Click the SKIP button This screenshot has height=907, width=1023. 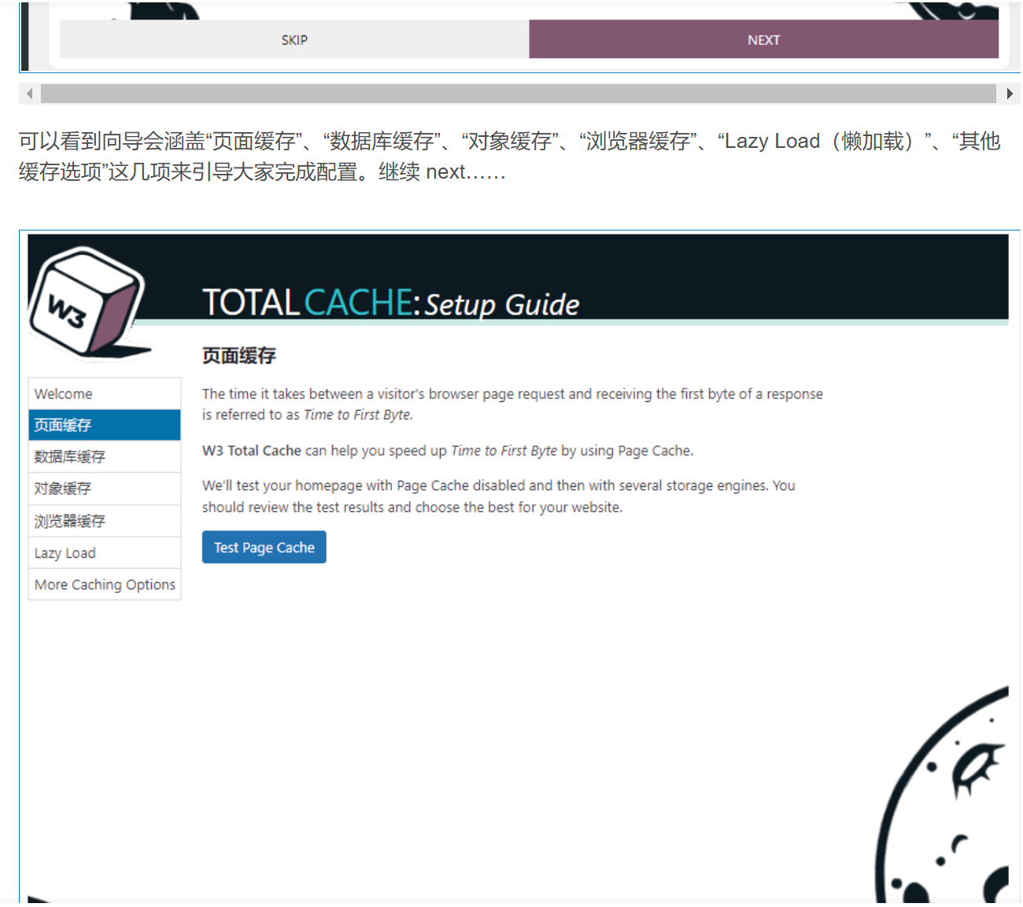[x=294, y=40]
